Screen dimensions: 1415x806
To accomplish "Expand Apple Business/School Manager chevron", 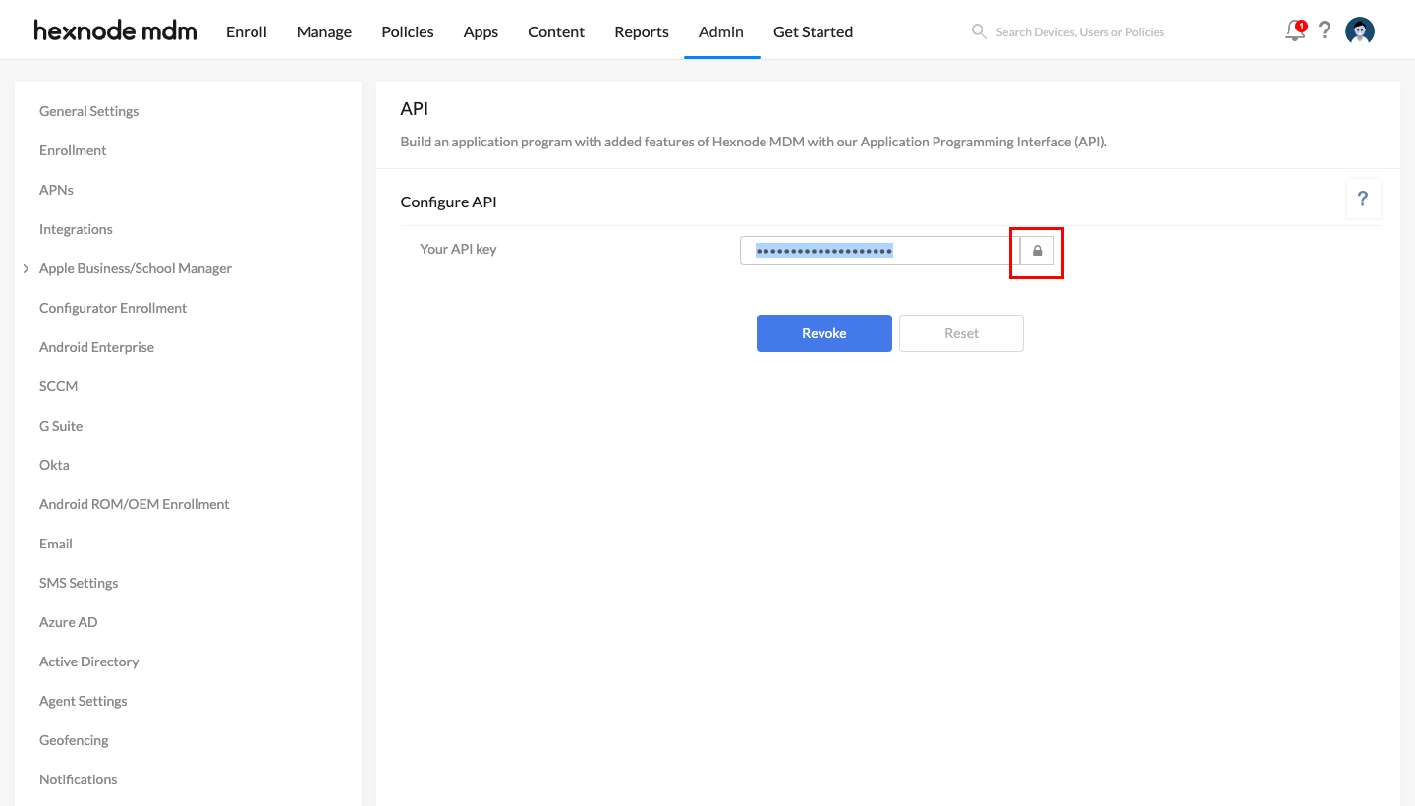I will (26, 268).
